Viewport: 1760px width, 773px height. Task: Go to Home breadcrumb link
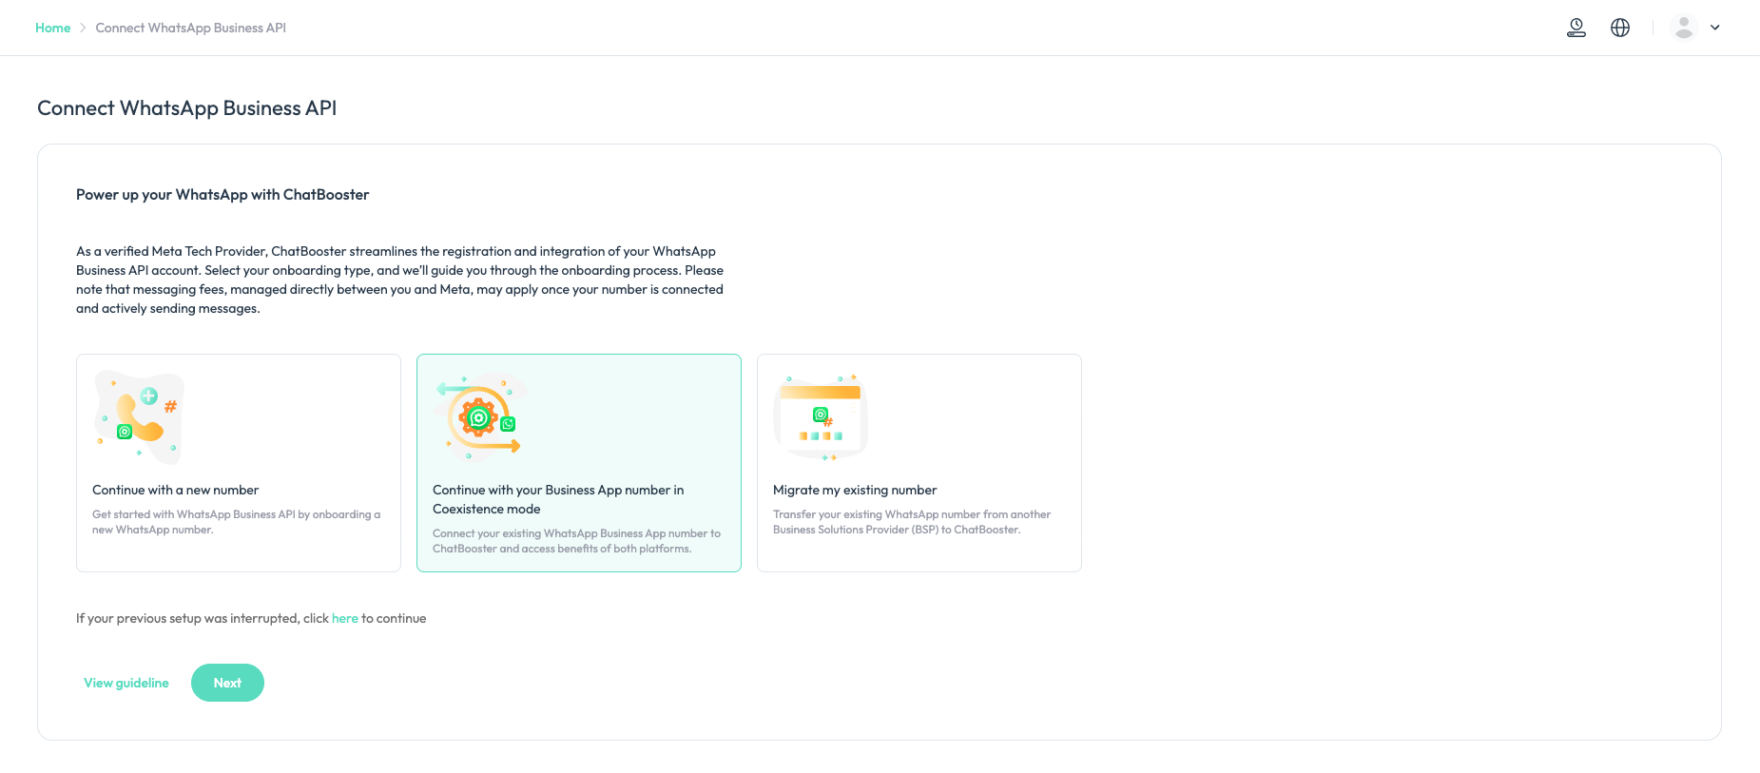pyautogui.click(x=52, y=28)
